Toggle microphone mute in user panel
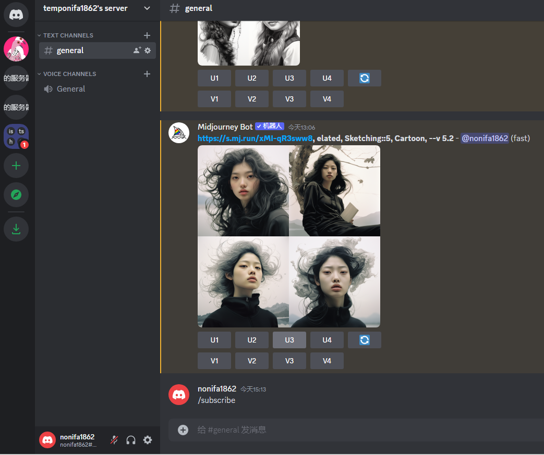544x455 pixels. [114, 440]
